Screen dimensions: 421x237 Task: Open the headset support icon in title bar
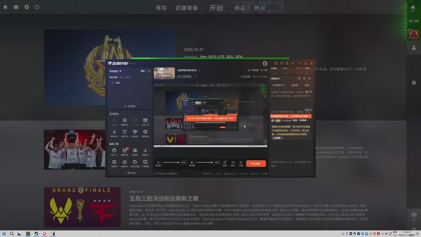tap(282, 63)
